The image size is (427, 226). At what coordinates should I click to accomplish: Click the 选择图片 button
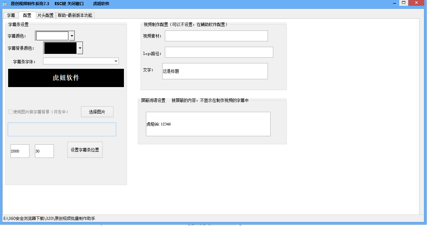(97, 112)
